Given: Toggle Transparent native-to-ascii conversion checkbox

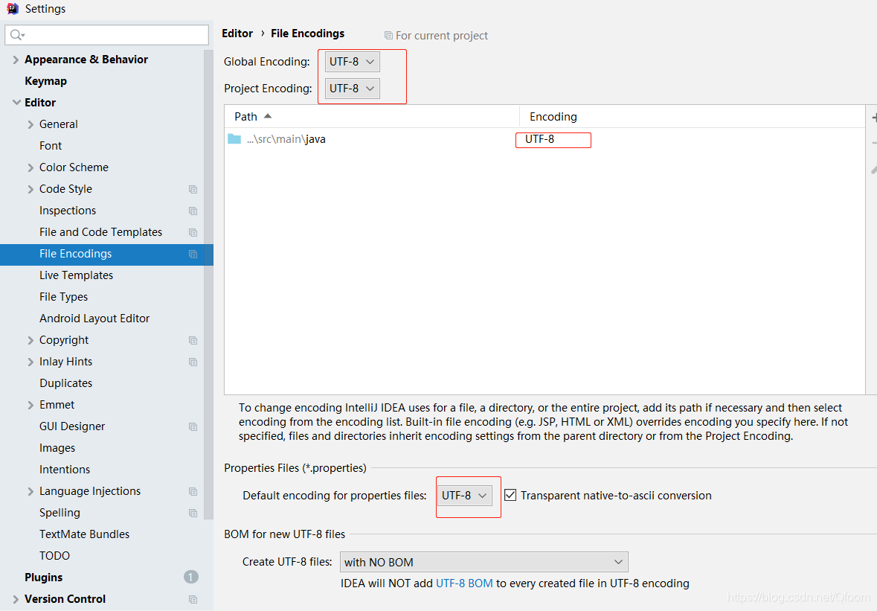Looking at the screenshot, I should tap(510, 495).
